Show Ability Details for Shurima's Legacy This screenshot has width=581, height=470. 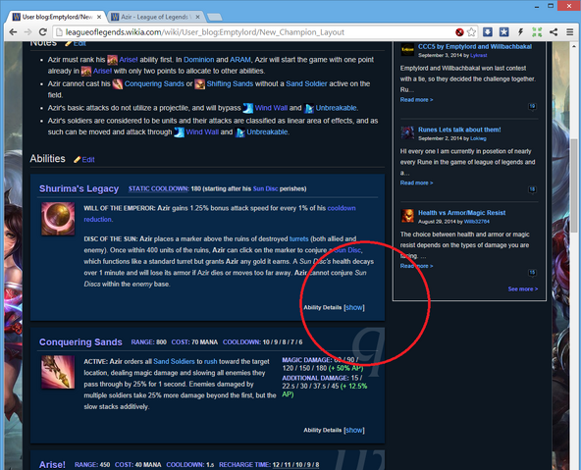click(x=354, y=307)
